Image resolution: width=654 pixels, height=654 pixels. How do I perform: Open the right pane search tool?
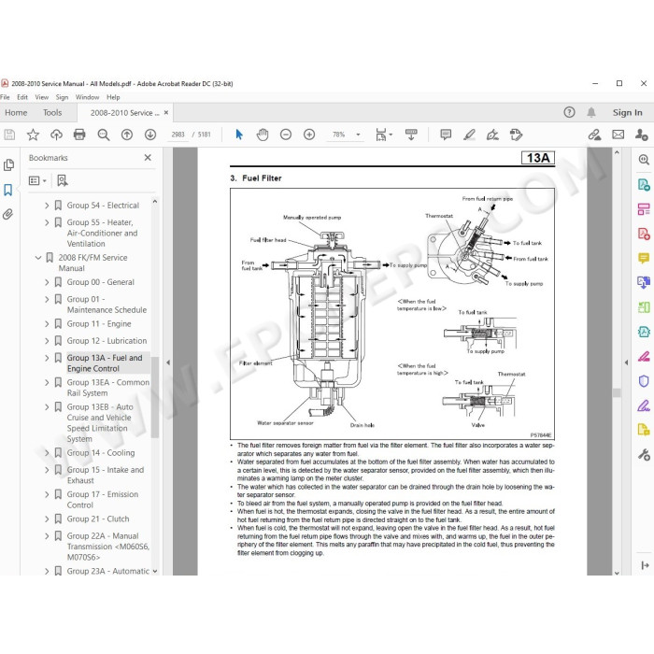644,160
